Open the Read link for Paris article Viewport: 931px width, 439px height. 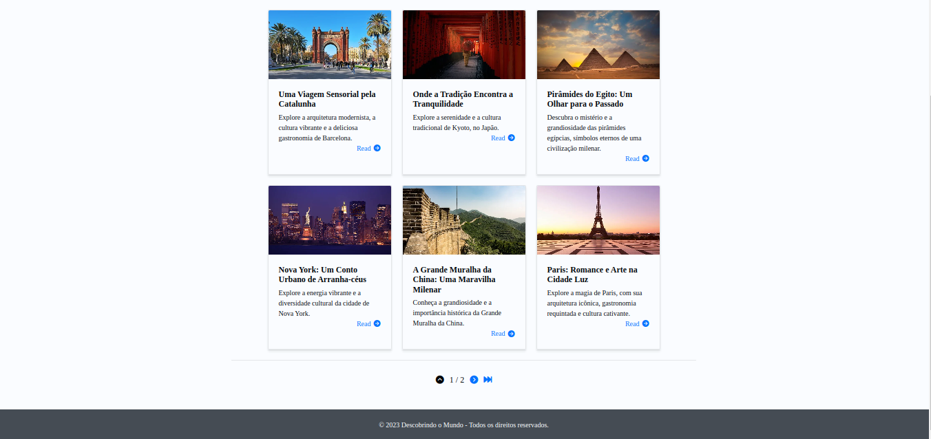[x=632, y=324]
